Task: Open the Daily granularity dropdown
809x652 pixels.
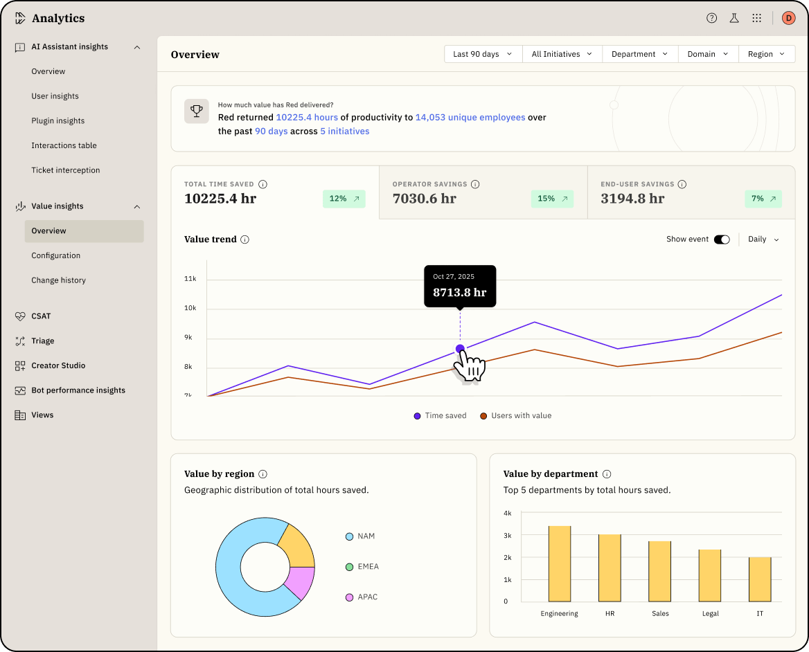Action: coord(763,239)
